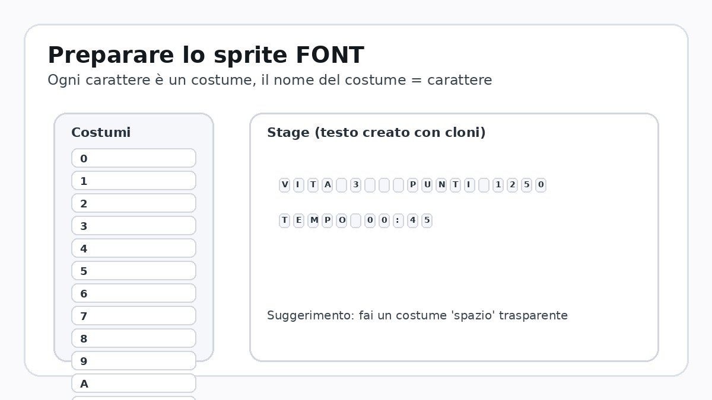
Task: Select costume A in the Costumi list
Action: click(133, 383)
